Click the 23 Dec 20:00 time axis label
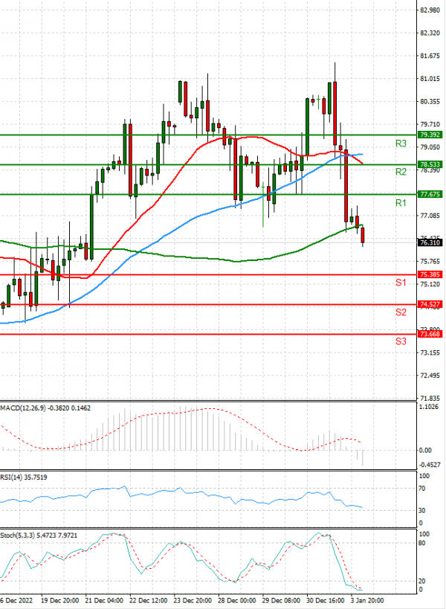446x609 pixels. pyautogui.click(x=193, y=601)
